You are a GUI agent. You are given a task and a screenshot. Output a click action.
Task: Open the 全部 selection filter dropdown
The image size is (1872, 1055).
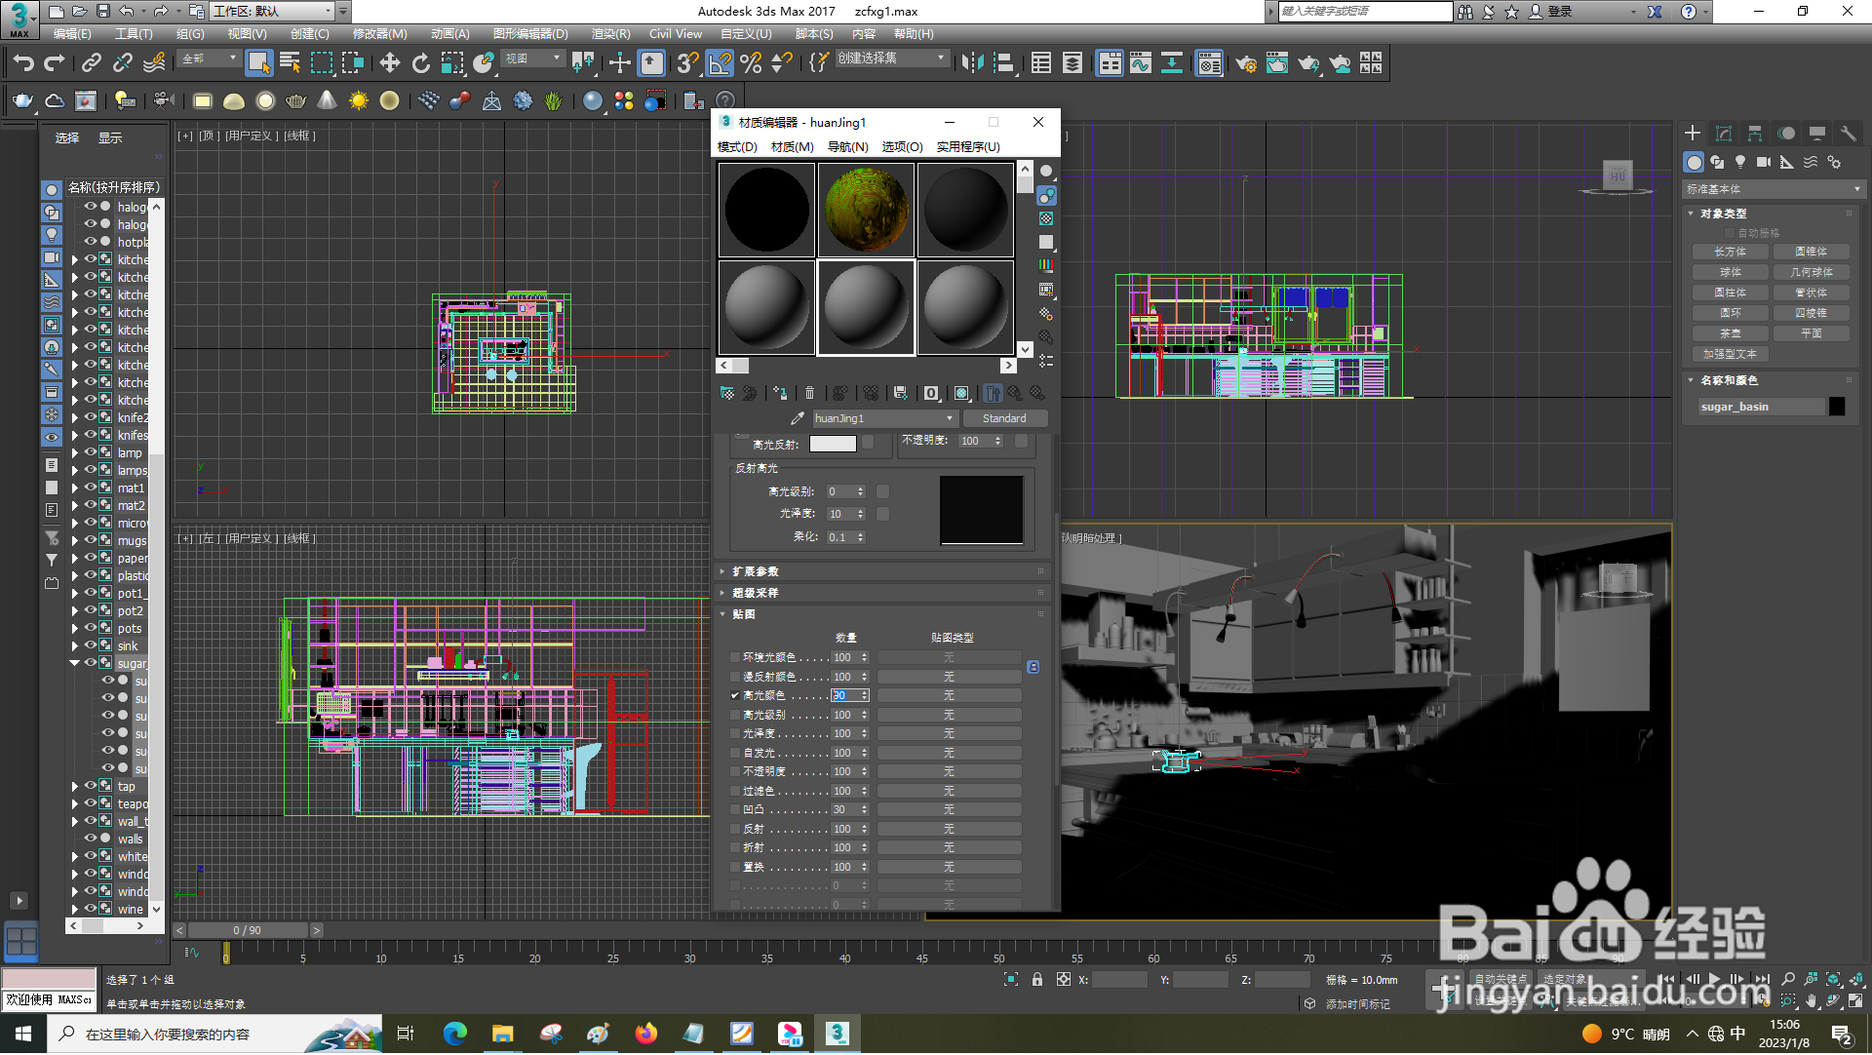209,59
